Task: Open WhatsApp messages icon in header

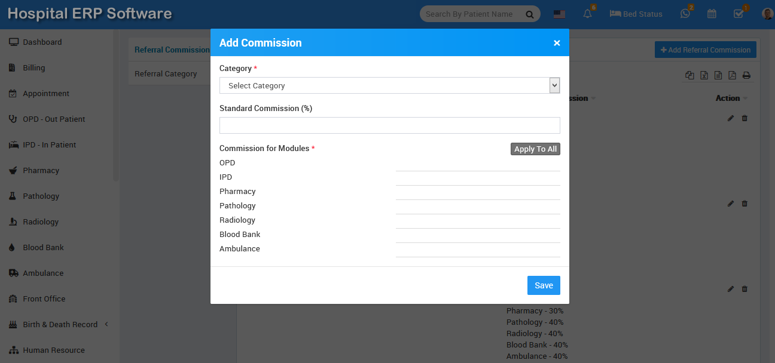Action: (x=685, y=14)
